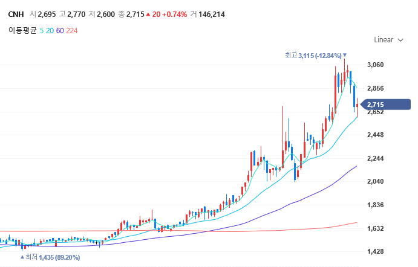The height and width of the screenshot is (267, 418).
Task: Click the red up-arrow change indicator
Action: click(149, 14)
